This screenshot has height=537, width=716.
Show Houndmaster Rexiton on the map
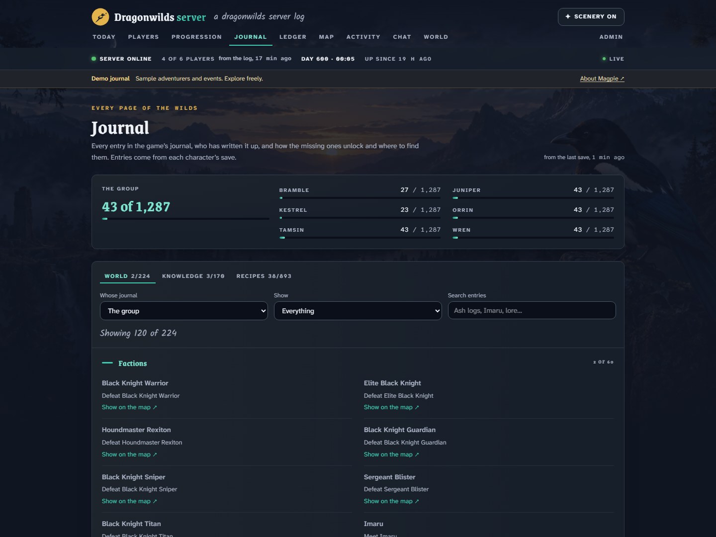pos(129,454)
